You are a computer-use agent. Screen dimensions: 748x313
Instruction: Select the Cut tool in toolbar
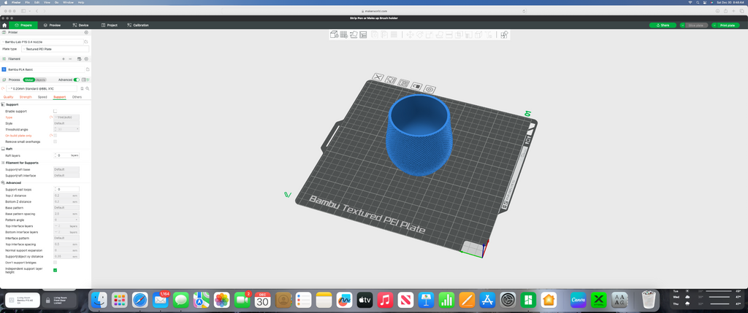coord(449,34)
